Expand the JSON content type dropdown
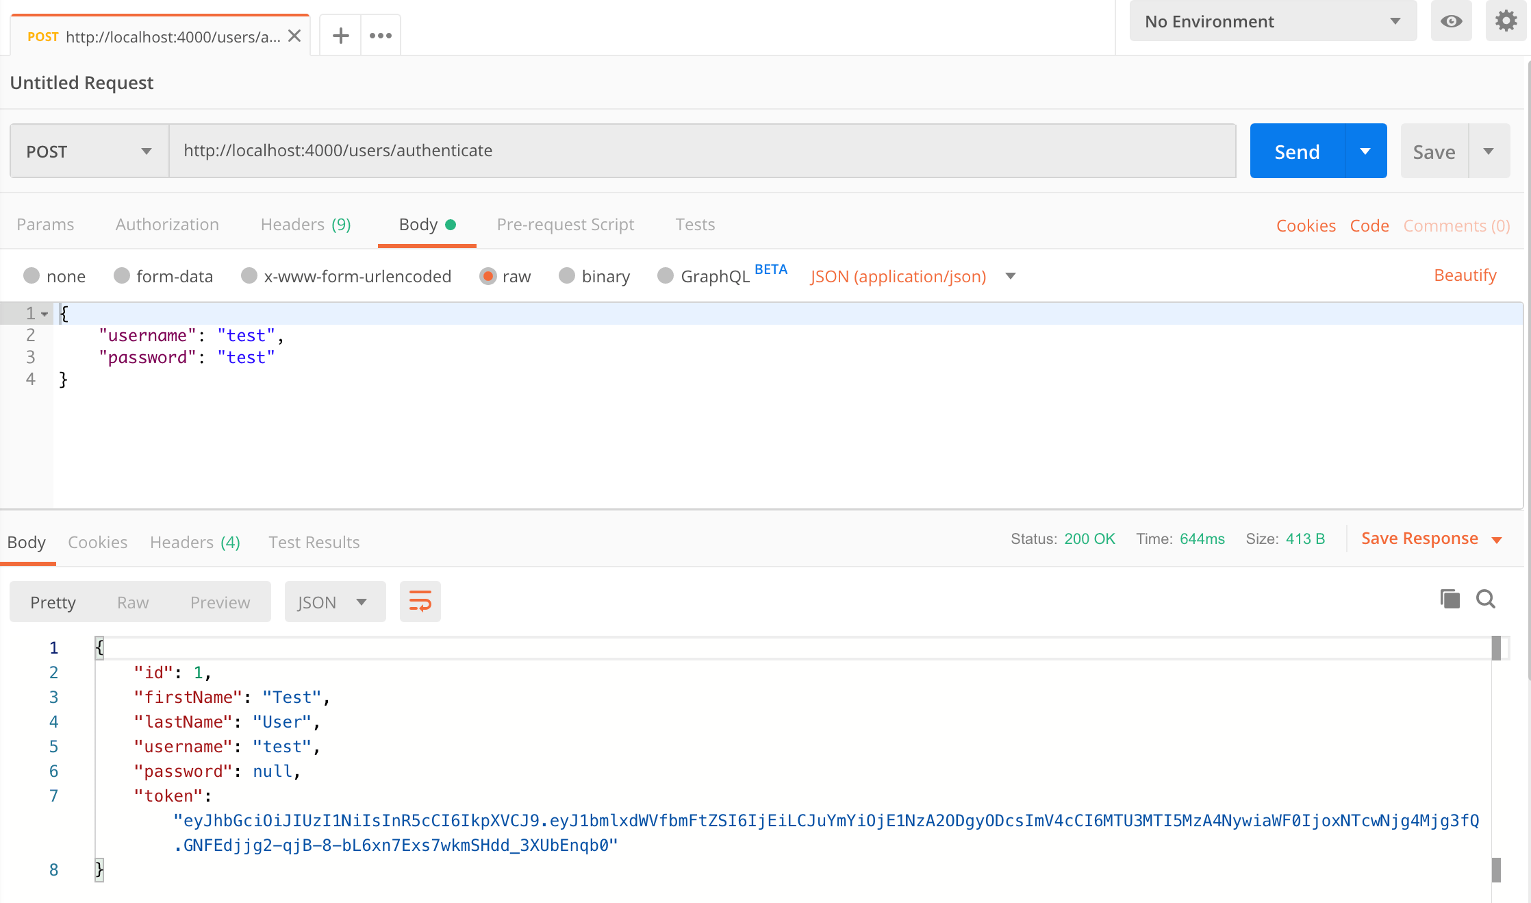Viewport: 1531px width, 903px height. coord(1013,277)
